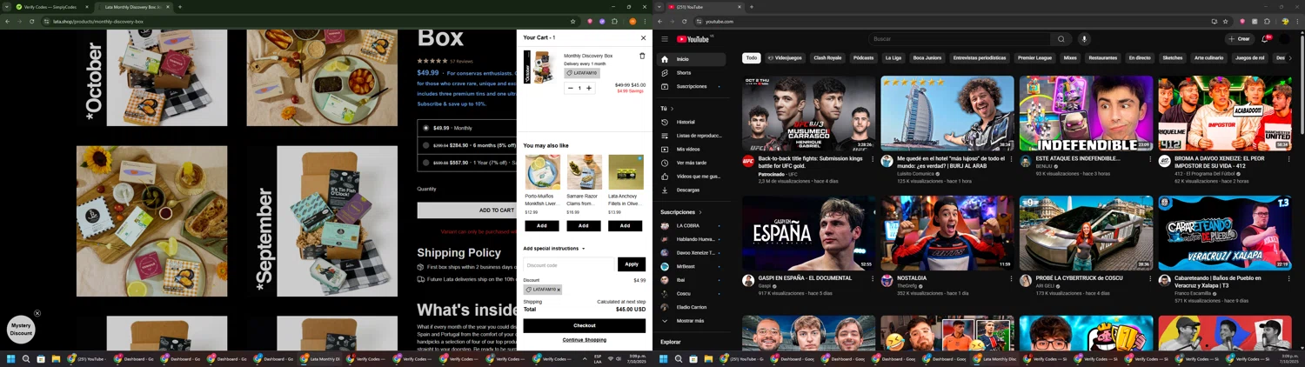Add Samare Razor Clams to cart
Viewport: 1305px width, 367px height.
(x=584, y=225)
